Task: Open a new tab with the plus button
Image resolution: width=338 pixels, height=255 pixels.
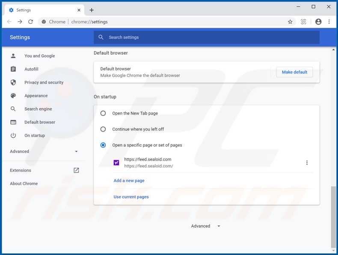Action: click(x=92, y=10)
